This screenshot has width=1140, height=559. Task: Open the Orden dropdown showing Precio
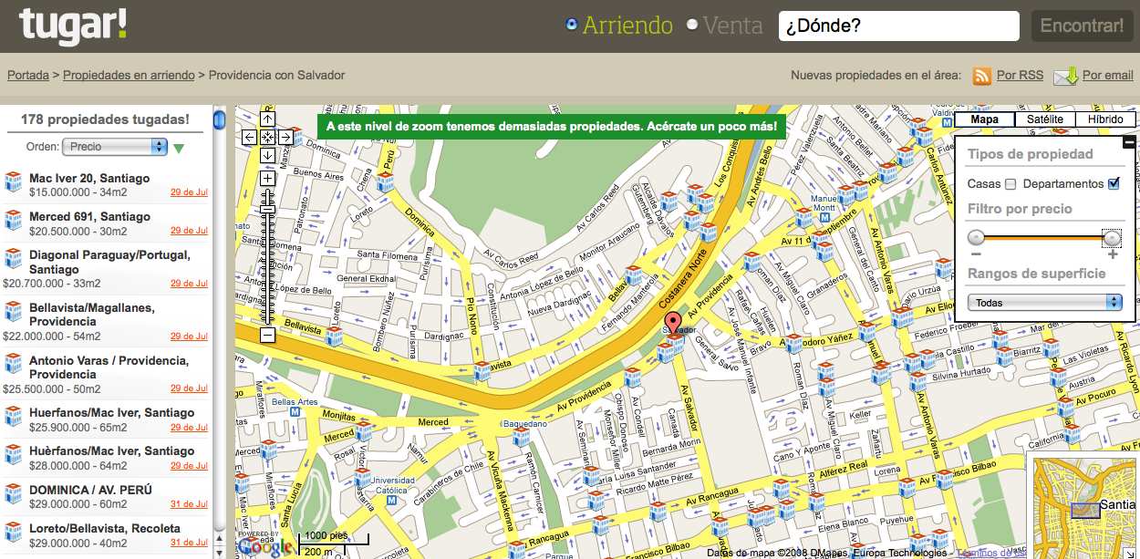(x=115, y=147)
